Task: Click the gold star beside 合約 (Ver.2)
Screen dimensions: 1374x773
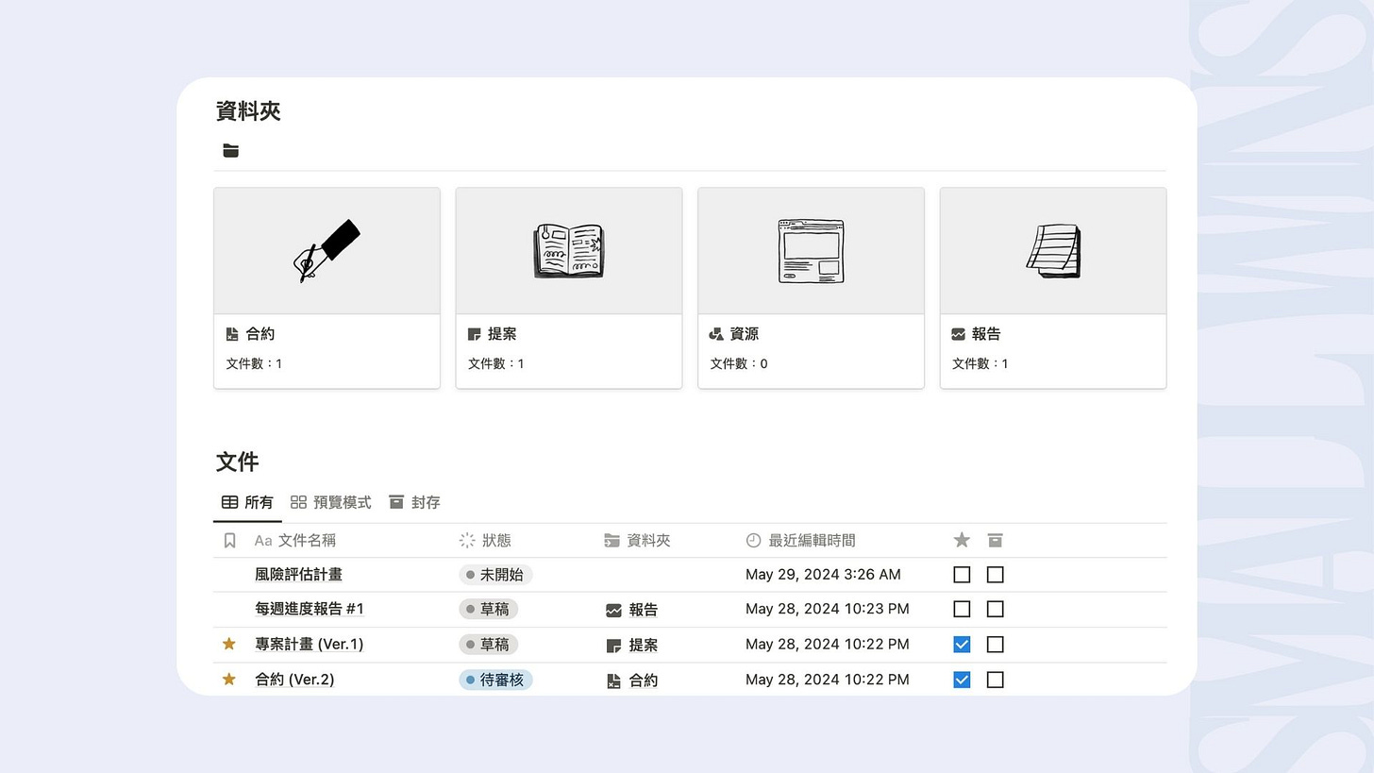Action: click(228, 679)
